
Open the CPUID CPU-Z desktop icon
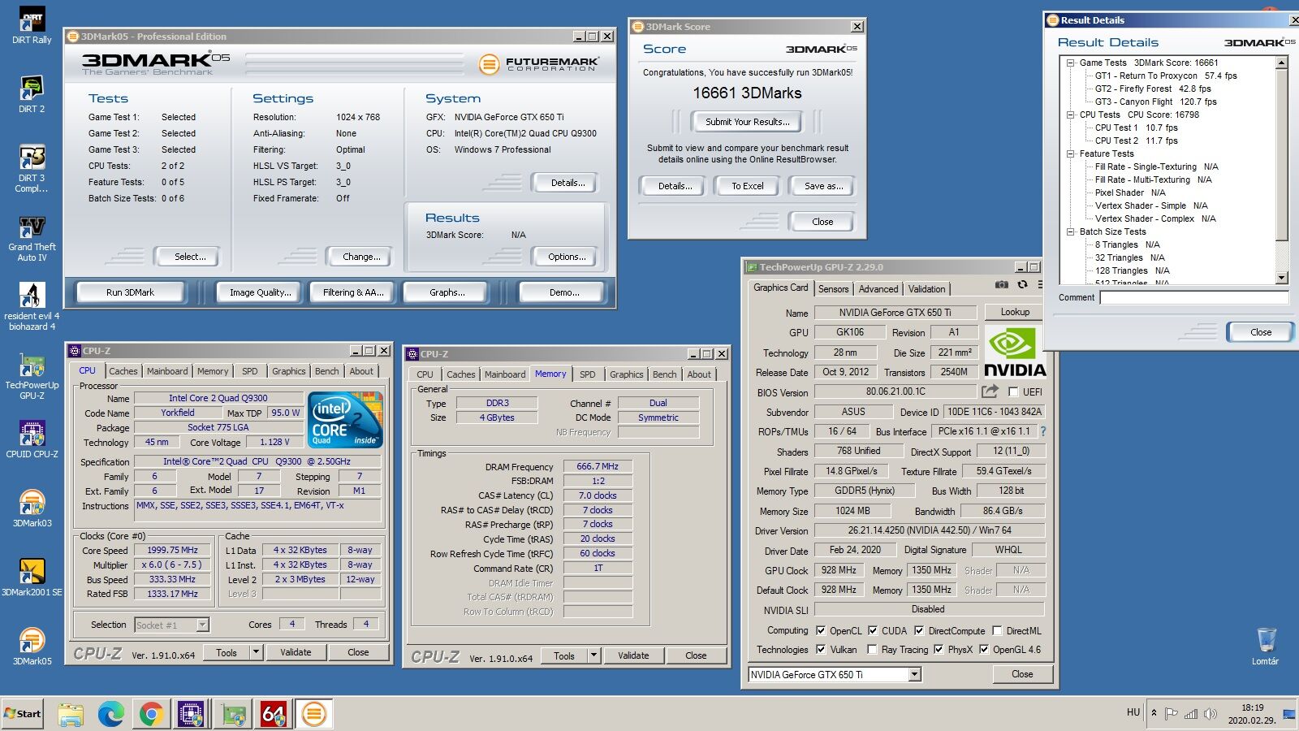coord(32,440)
